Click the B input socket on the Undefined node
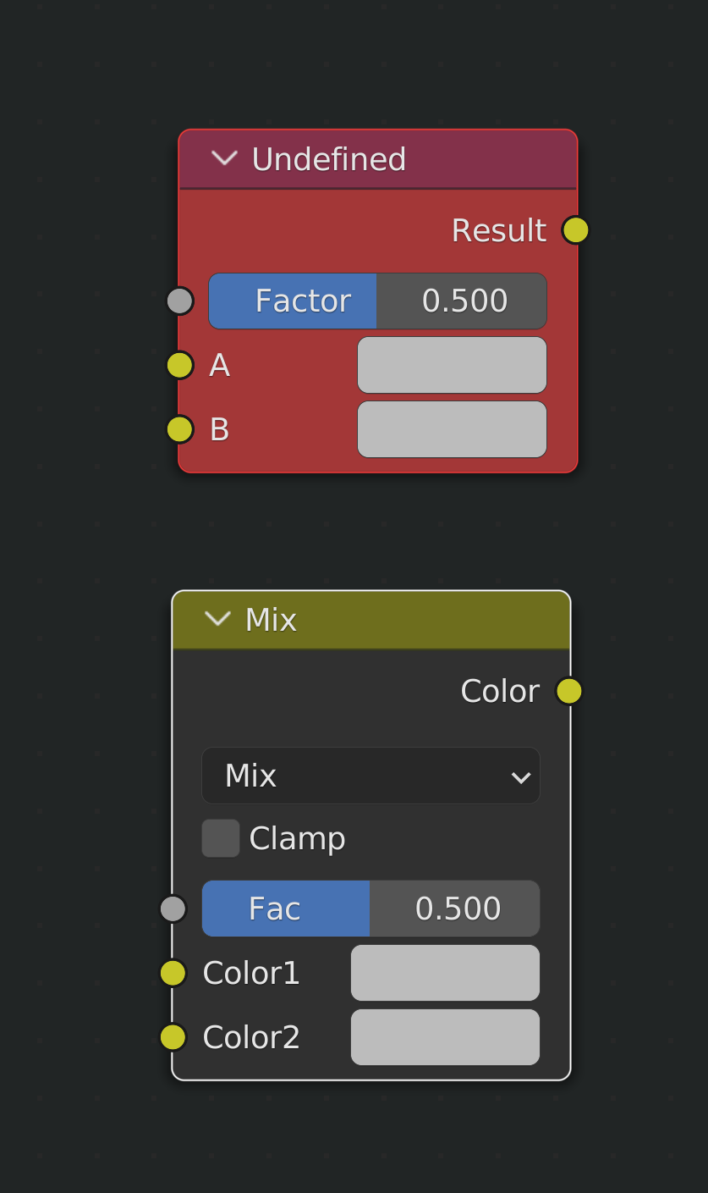708x1193 pixels. coord(179,429)
